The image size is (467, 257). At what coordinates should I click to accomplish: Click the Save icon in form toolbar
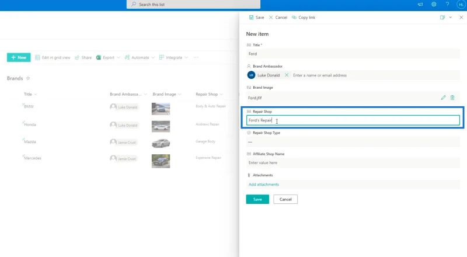click(x=252, y=18)
